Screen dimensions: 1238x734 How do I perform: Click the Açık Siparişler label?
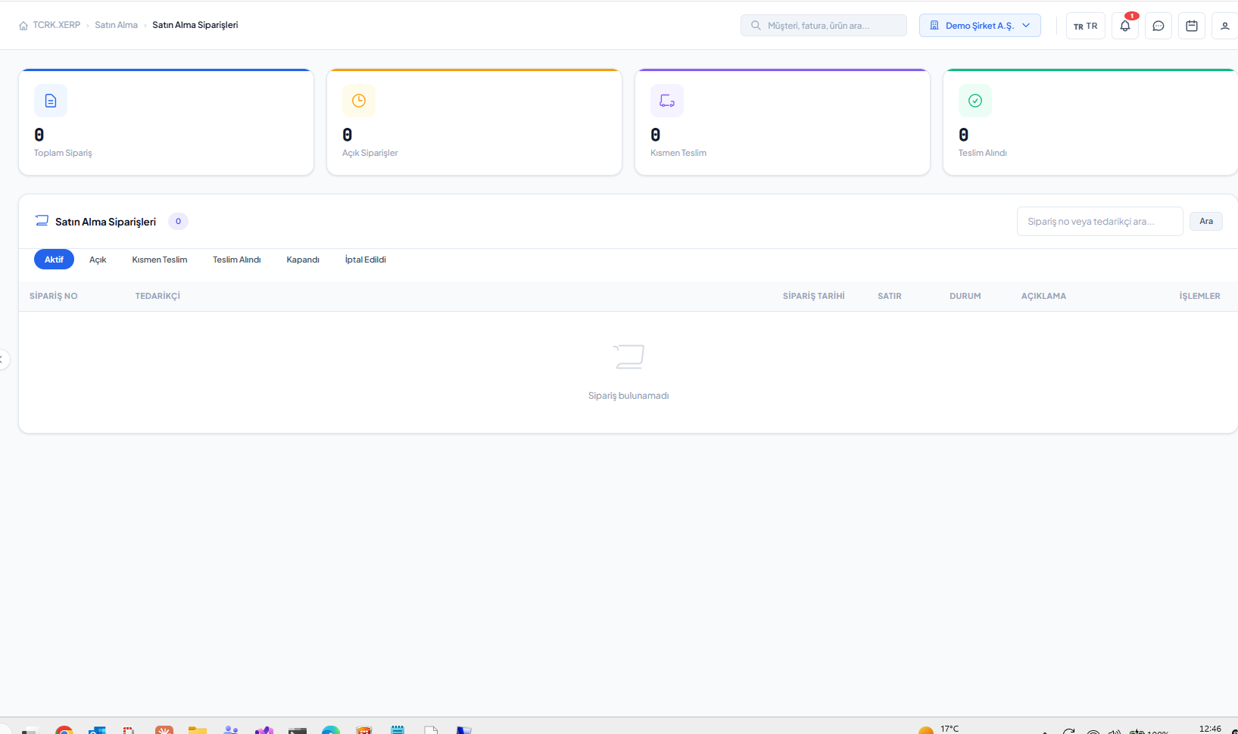pos(370,153)
